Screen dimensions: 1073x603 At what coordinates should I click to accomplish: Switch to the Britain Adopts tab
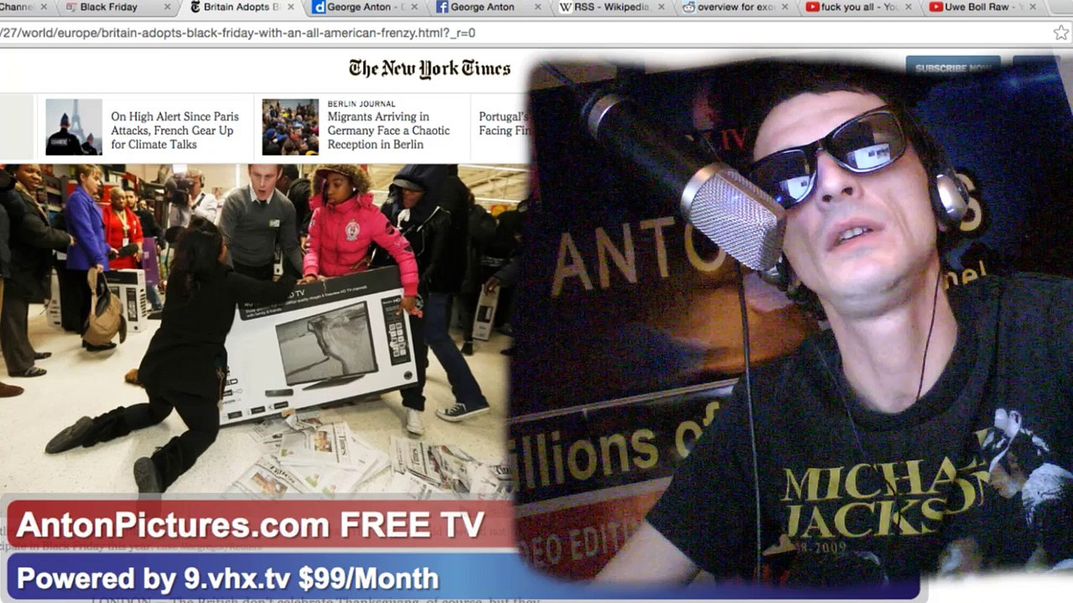click(x=239, y=8)
